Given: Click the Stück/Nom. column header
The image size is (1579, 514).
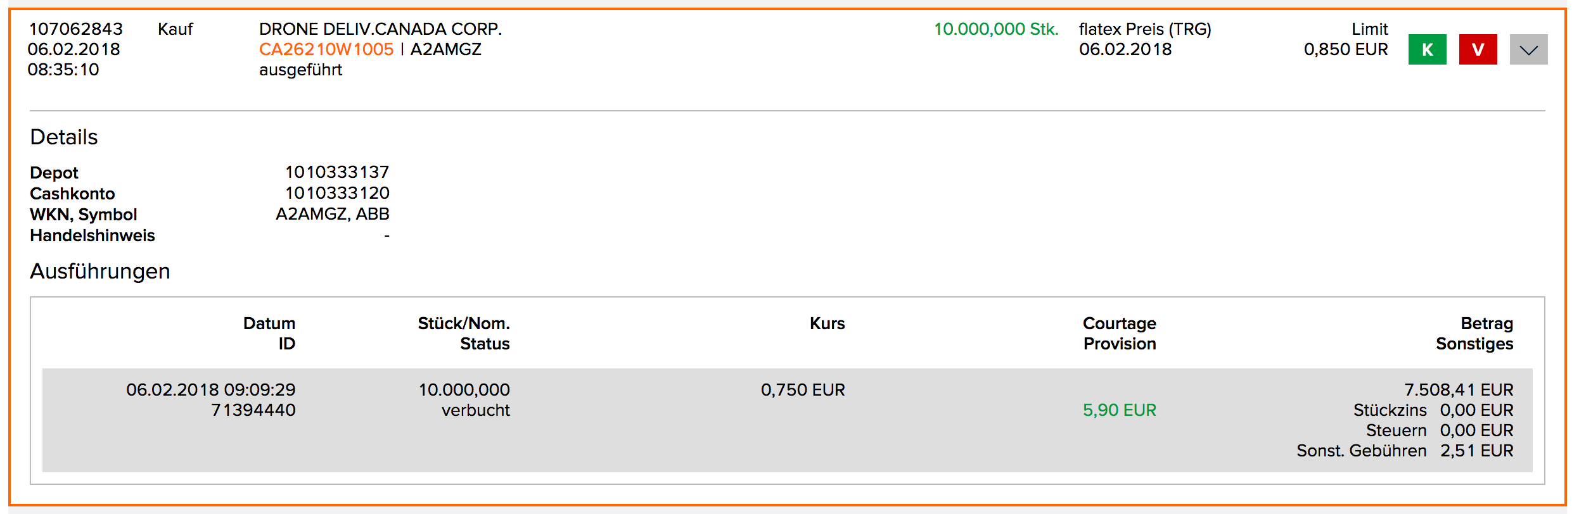Looking at the screenshot, I should point(464,323).
